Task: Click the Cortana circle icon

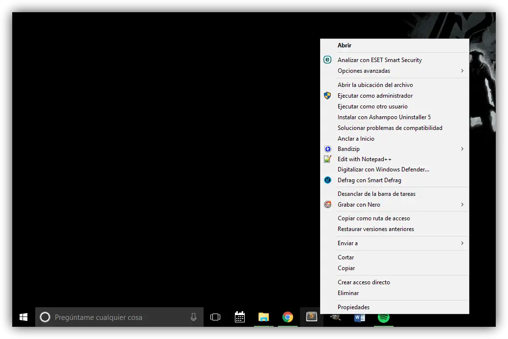Action: 45,317
